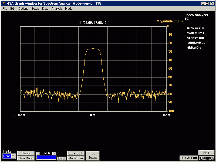Click the disabled Delete marker button

tap(26, 153)
